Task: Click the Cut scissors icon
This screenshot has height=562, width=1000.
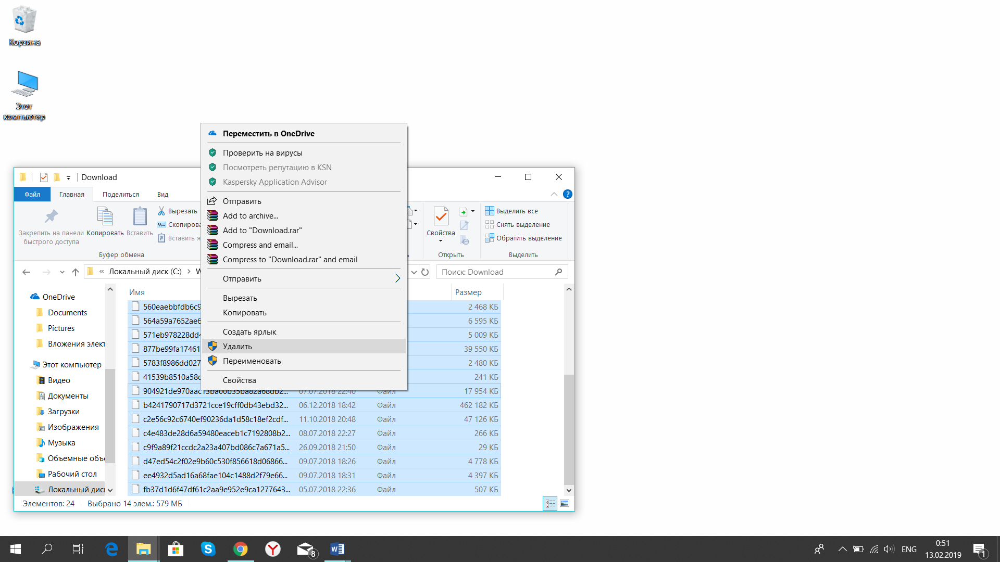Action: coord(161,211)
